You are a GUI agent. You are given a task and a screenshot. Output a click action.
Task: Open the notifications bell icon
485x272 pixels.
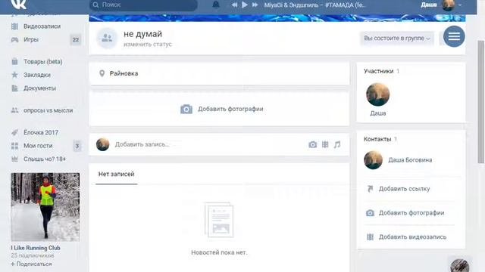216,5
